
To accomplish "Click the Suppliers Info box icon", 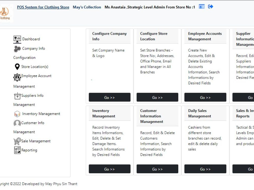I will [17, 96].
